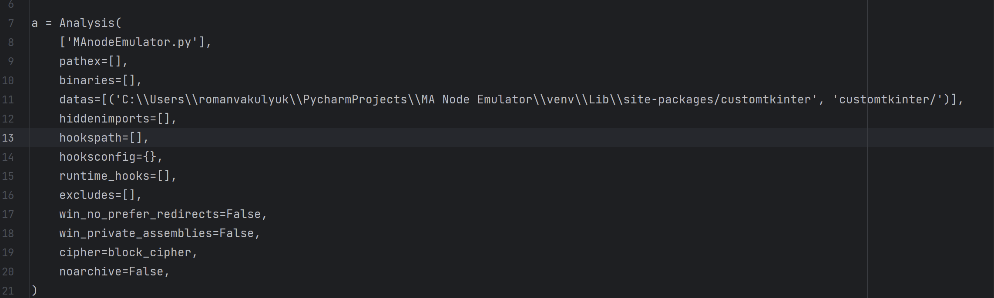
Task: Click the binaries keyword argument
Action: [87, 80]
